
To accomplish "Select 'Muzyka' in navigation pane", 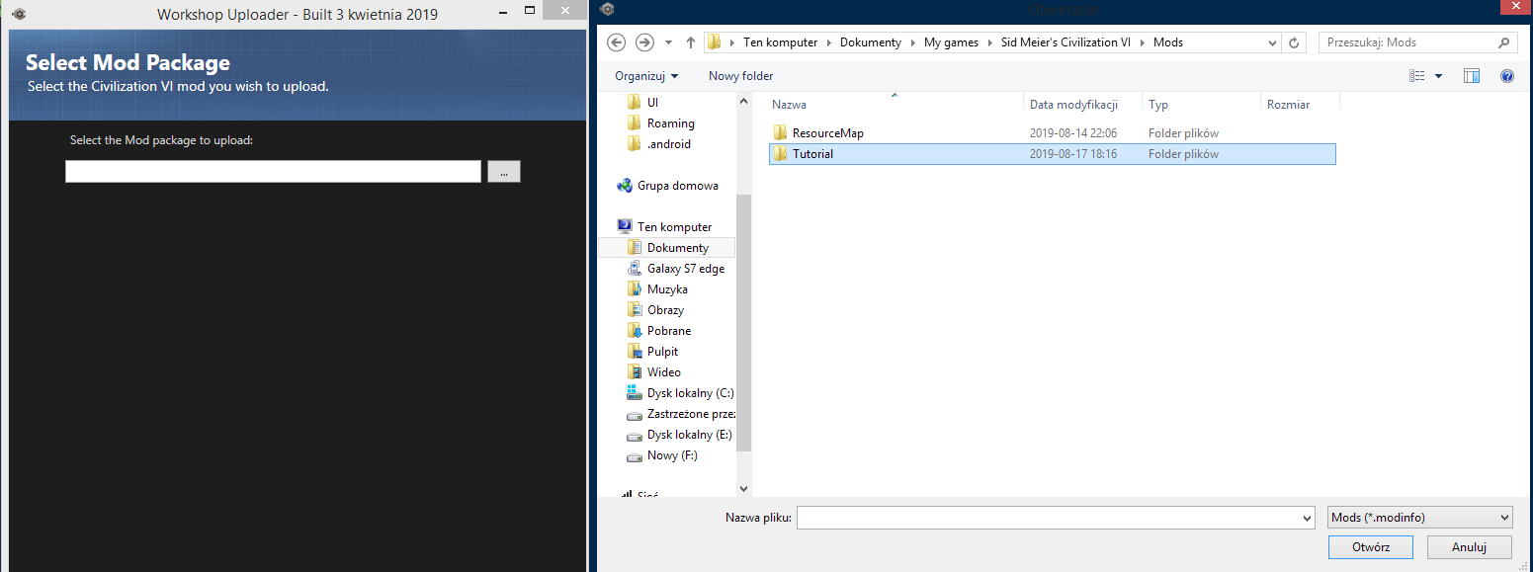I will click(x=667, y=289).
